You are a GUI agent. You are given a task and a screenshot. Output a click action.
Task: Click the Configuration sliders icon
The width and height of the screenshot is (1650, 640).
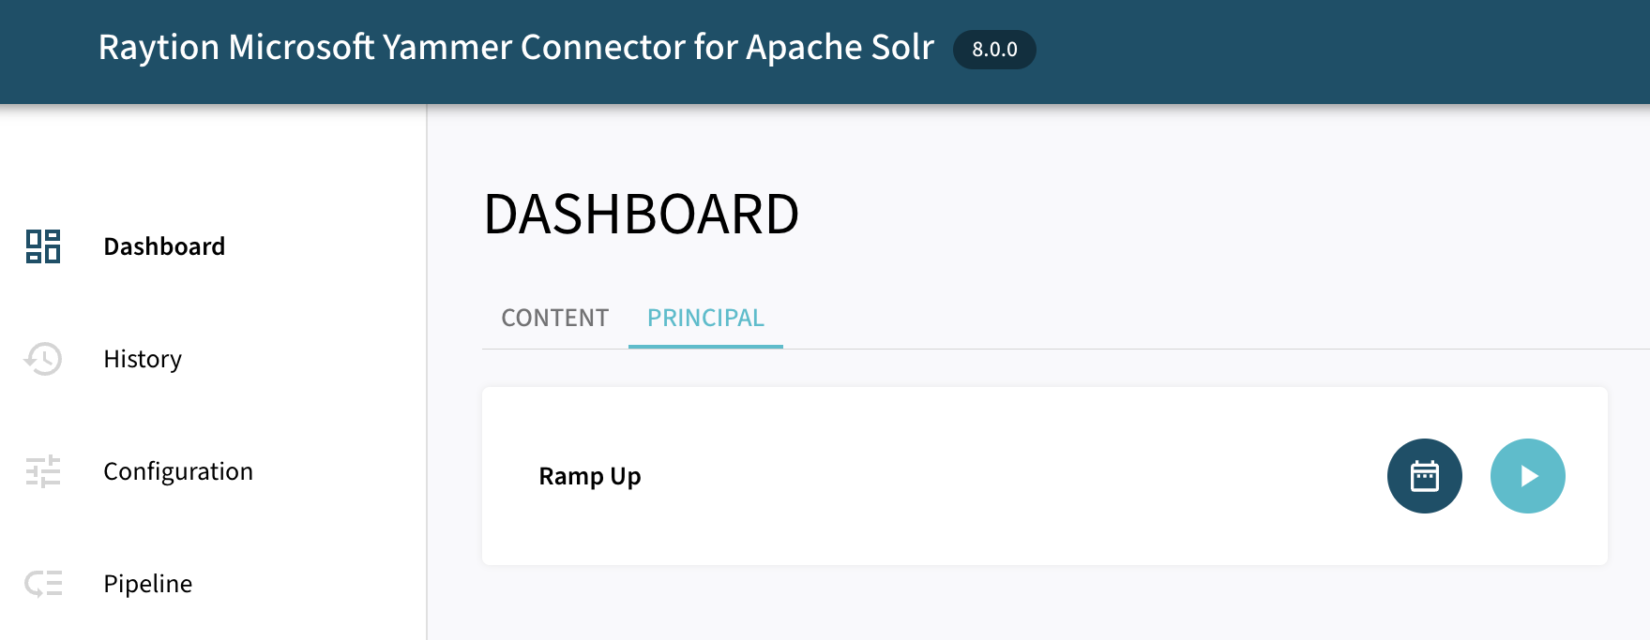[x=43, y=471]
